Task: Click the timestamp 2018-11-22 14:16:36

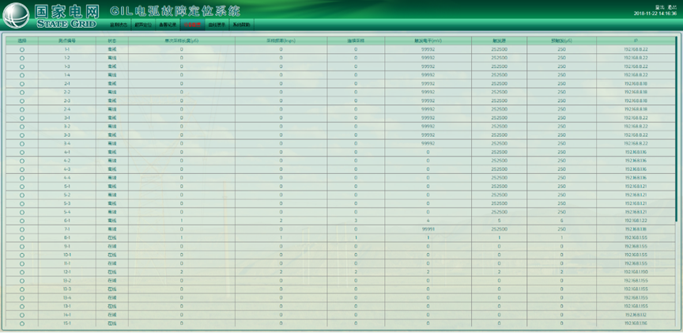Action: (655, 13)
